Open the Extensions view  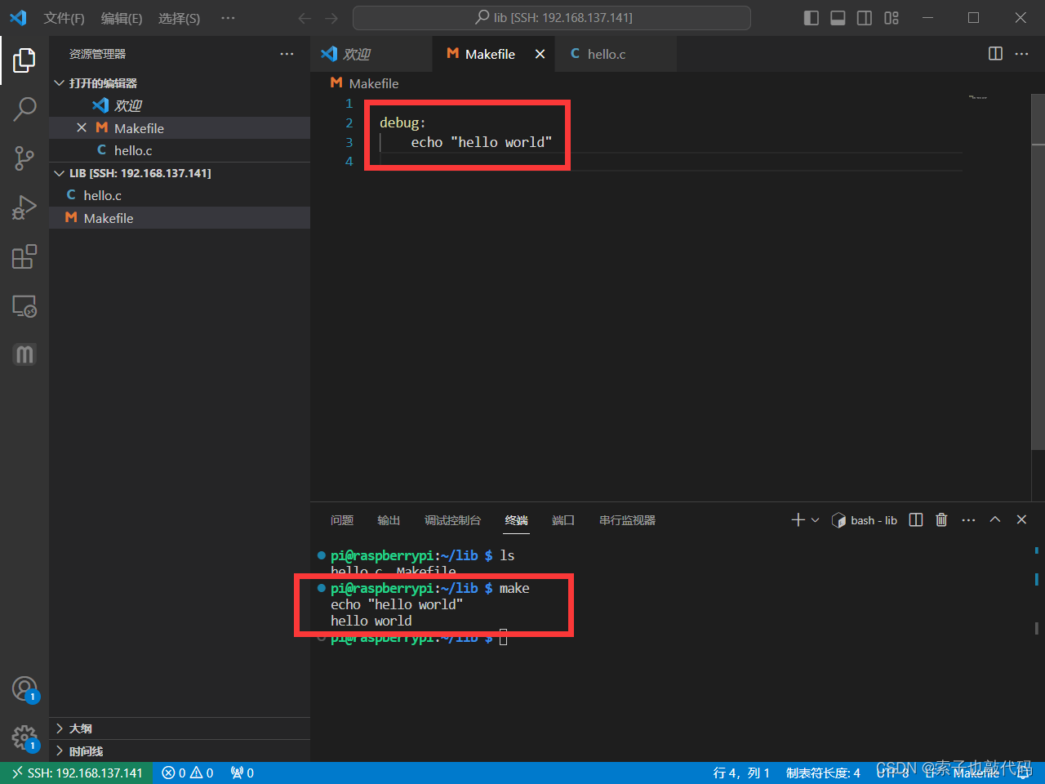[24, 256]
